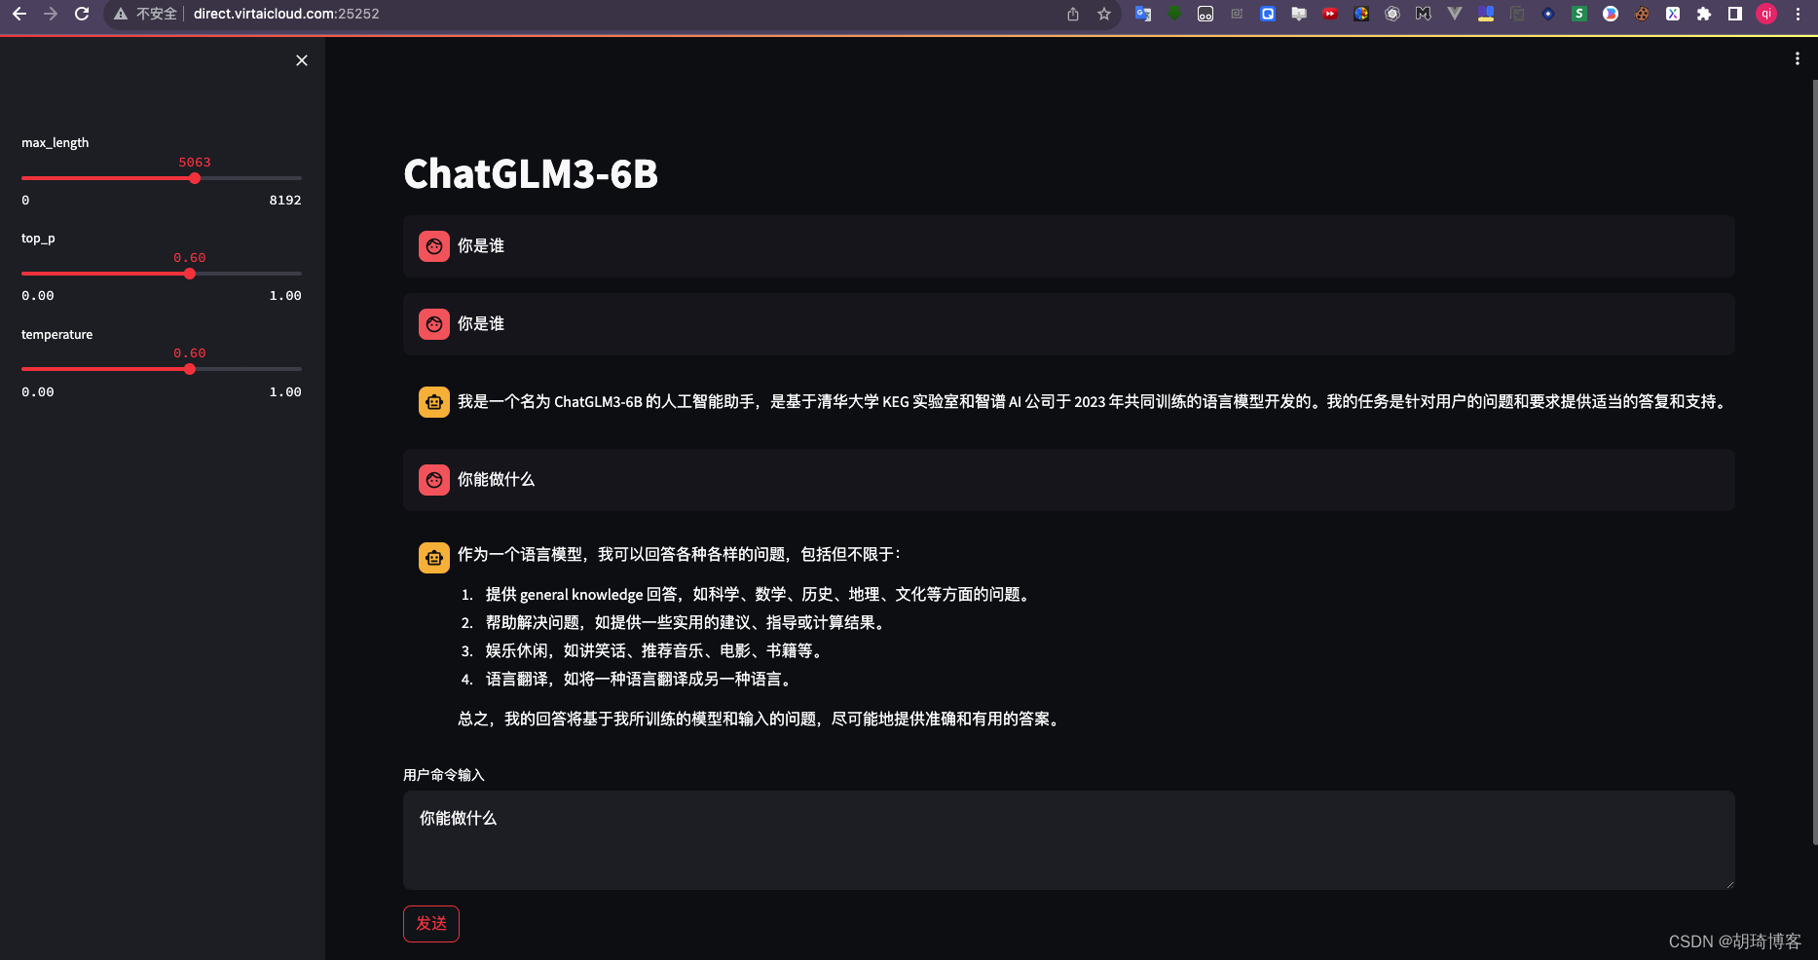Click the ChatGLM3-6B page title
Image resolution: width=1818 pixels, height=960 pixels.
click(531, 174)
